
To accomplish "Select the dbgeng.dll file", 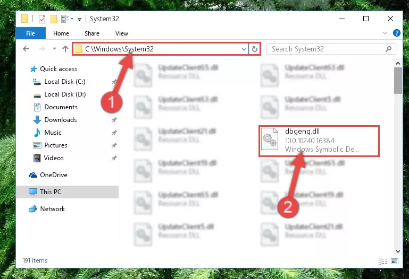I will pos(319,141).
